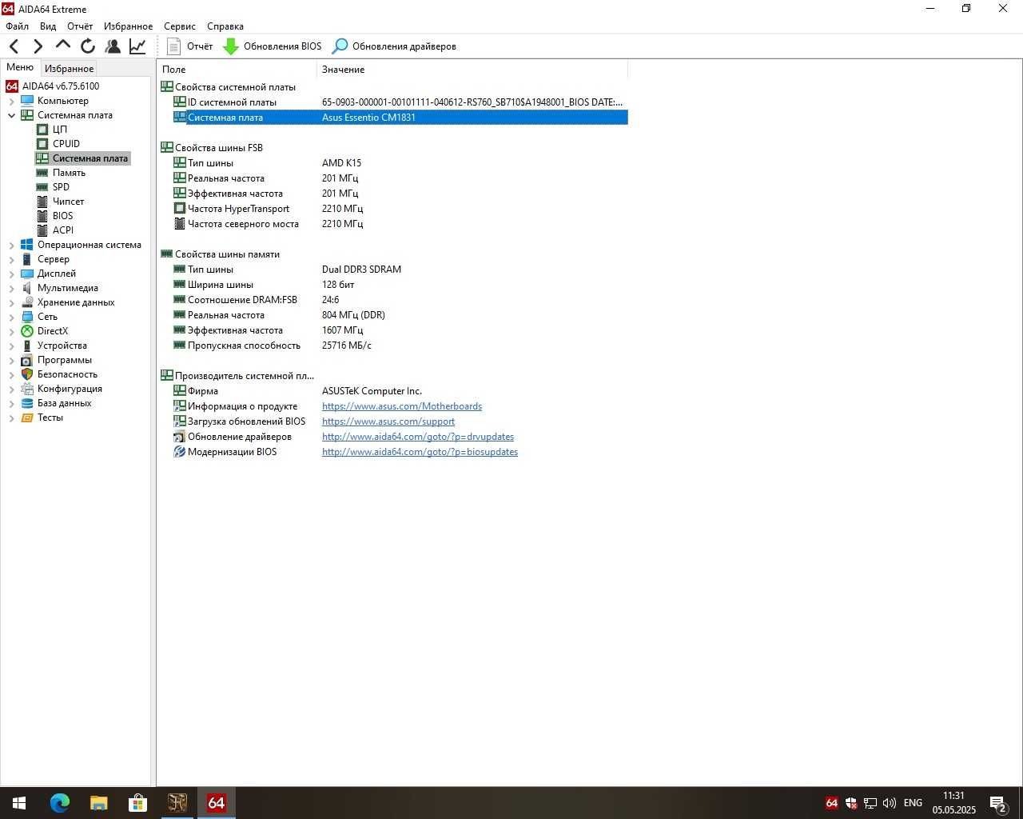Click the Отчёт report toolbar button
This screenshot has height=819, width=1023.
[190, 46]
